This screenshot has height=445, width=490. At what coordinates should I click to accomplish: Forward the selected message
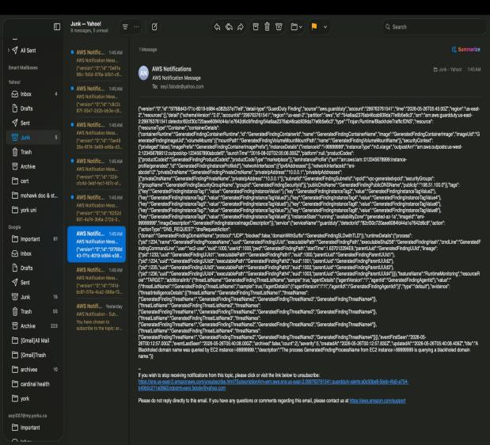(241, 27)
